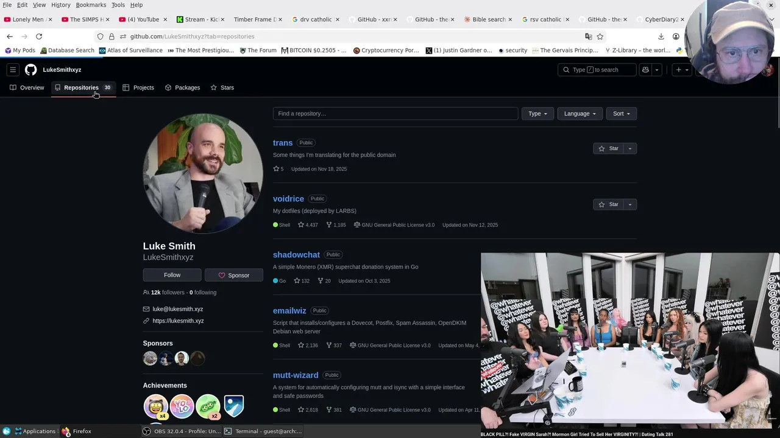Open the 'Atlas of Surveillance' bookmark
780x438 pixels.
coord(130,50)
